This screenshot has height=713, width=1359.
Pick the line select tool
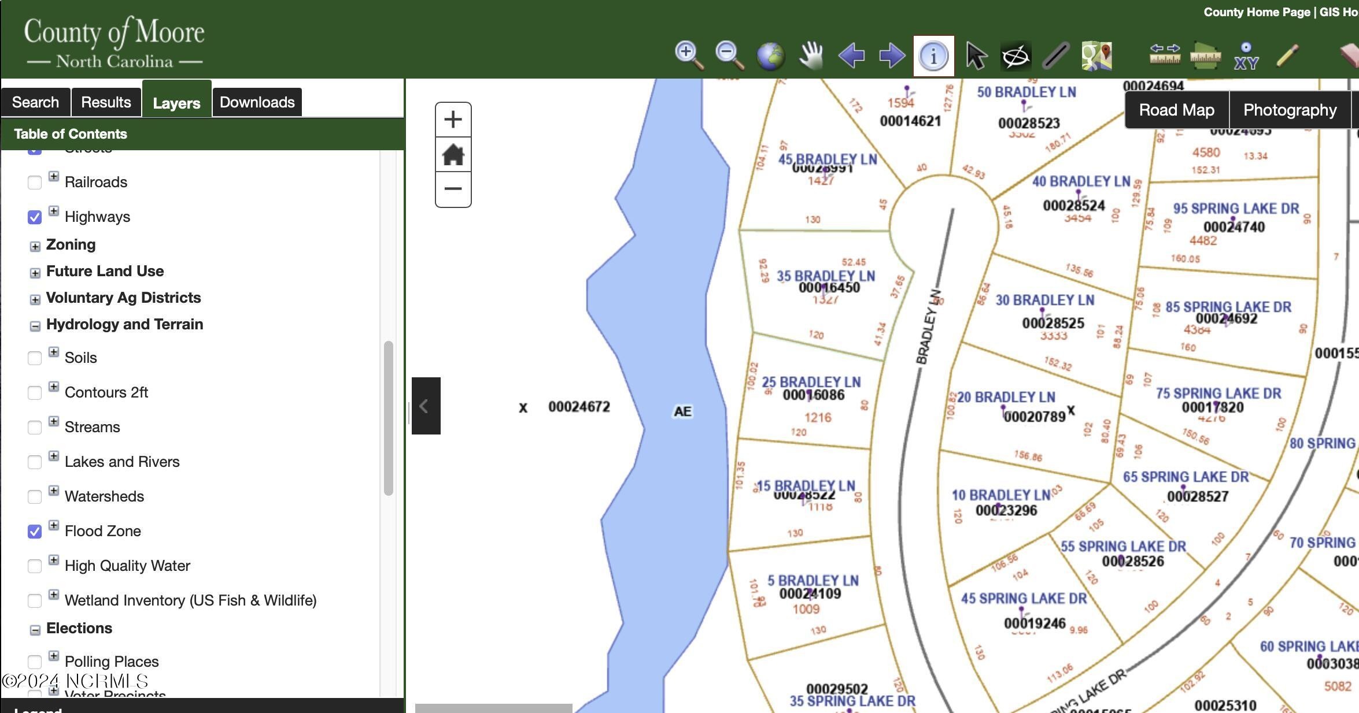[1055, 56]
